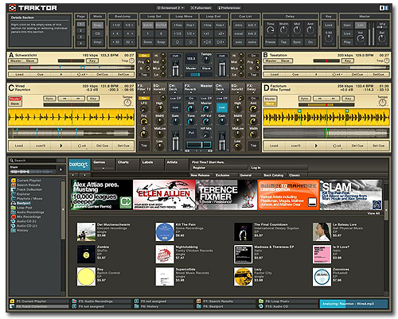Enable Vinyl mode
Image resolution: width=398 pixels, height=319 pixels.
click(x=98, y=42)
